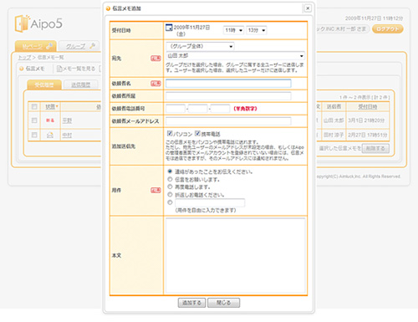Open the minute dropdown showing 13分

pos(257,30)
